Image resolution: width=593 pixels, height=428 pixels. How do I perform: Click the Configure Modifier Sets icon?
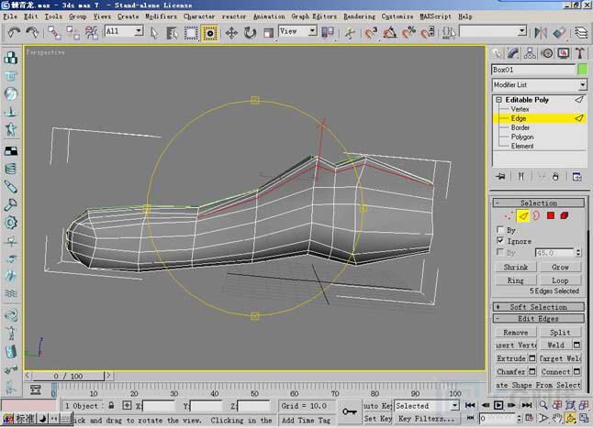pyautogui.click(x=576, y=177)
